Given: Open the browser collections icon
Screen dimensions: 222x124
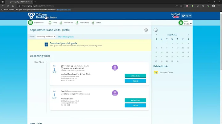Looking at the screenshot, I should tap(203, 6).
